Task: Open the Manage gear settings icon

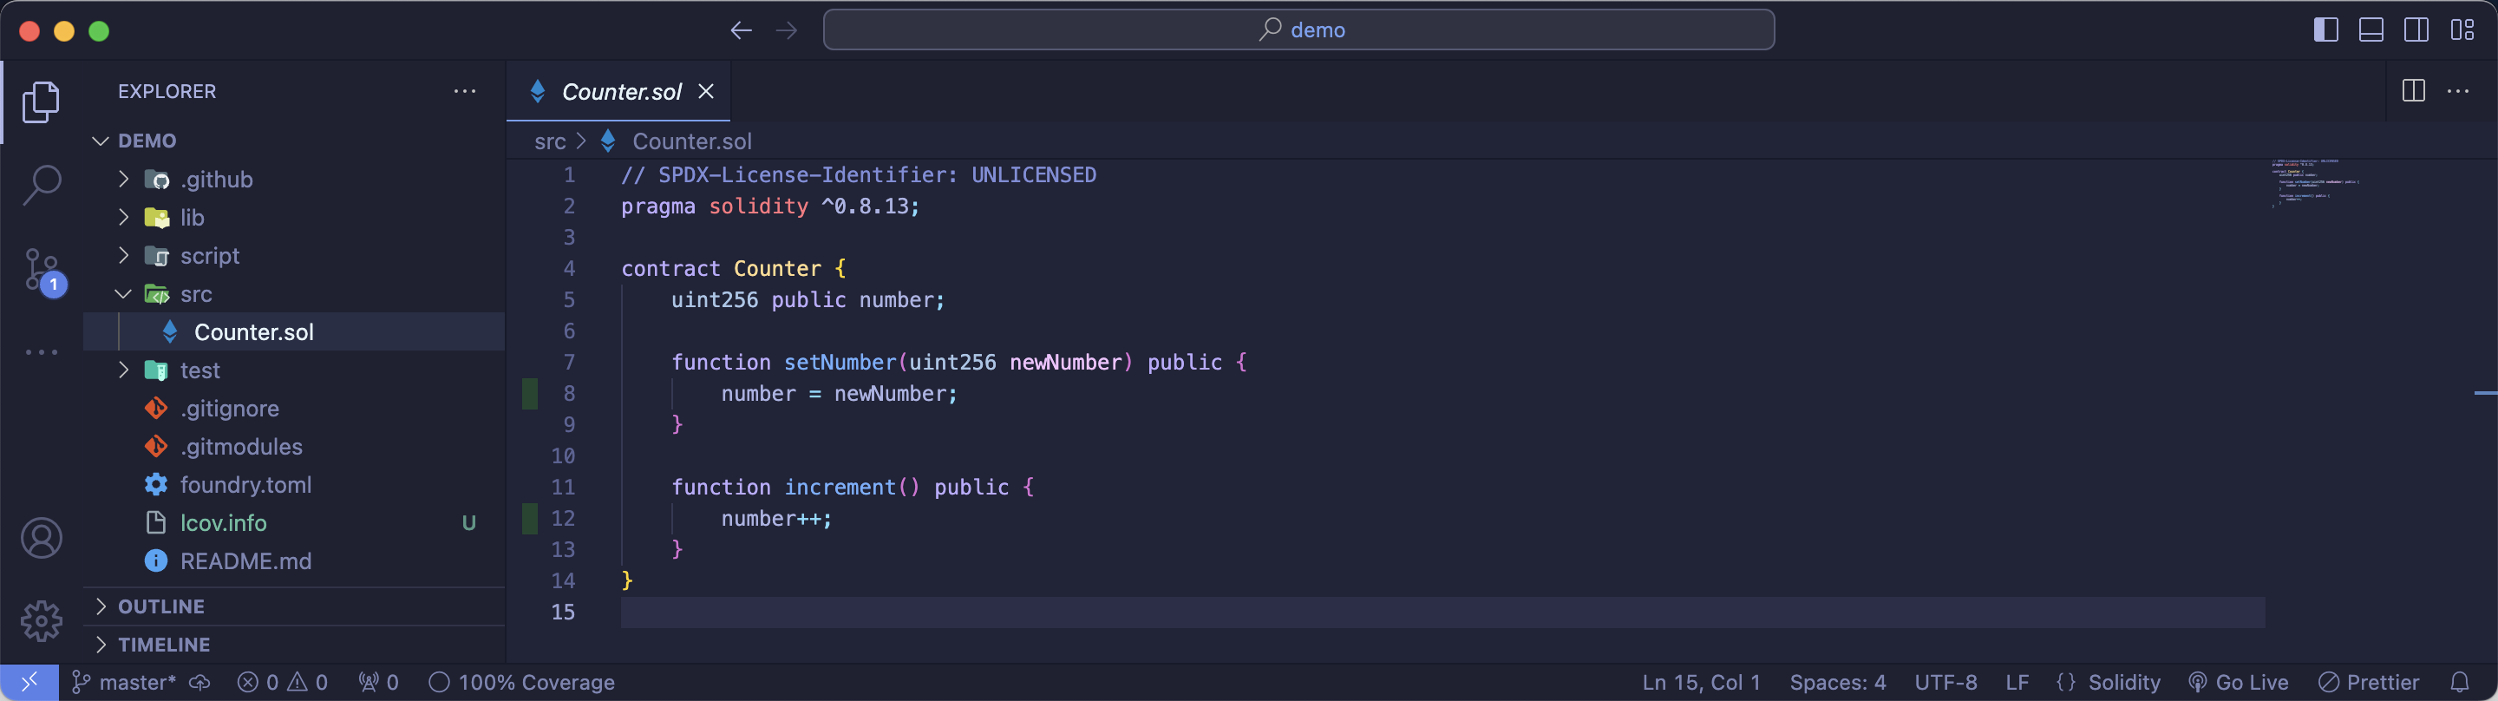Action: (42, 620)
